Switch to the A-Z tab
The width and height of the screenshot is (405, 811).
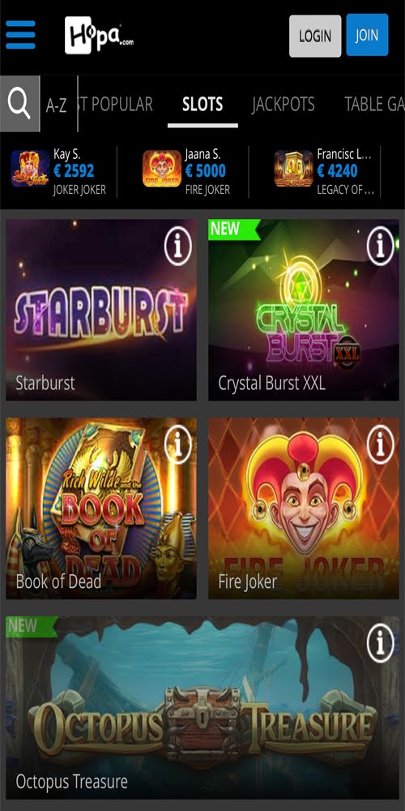(57, 105)
